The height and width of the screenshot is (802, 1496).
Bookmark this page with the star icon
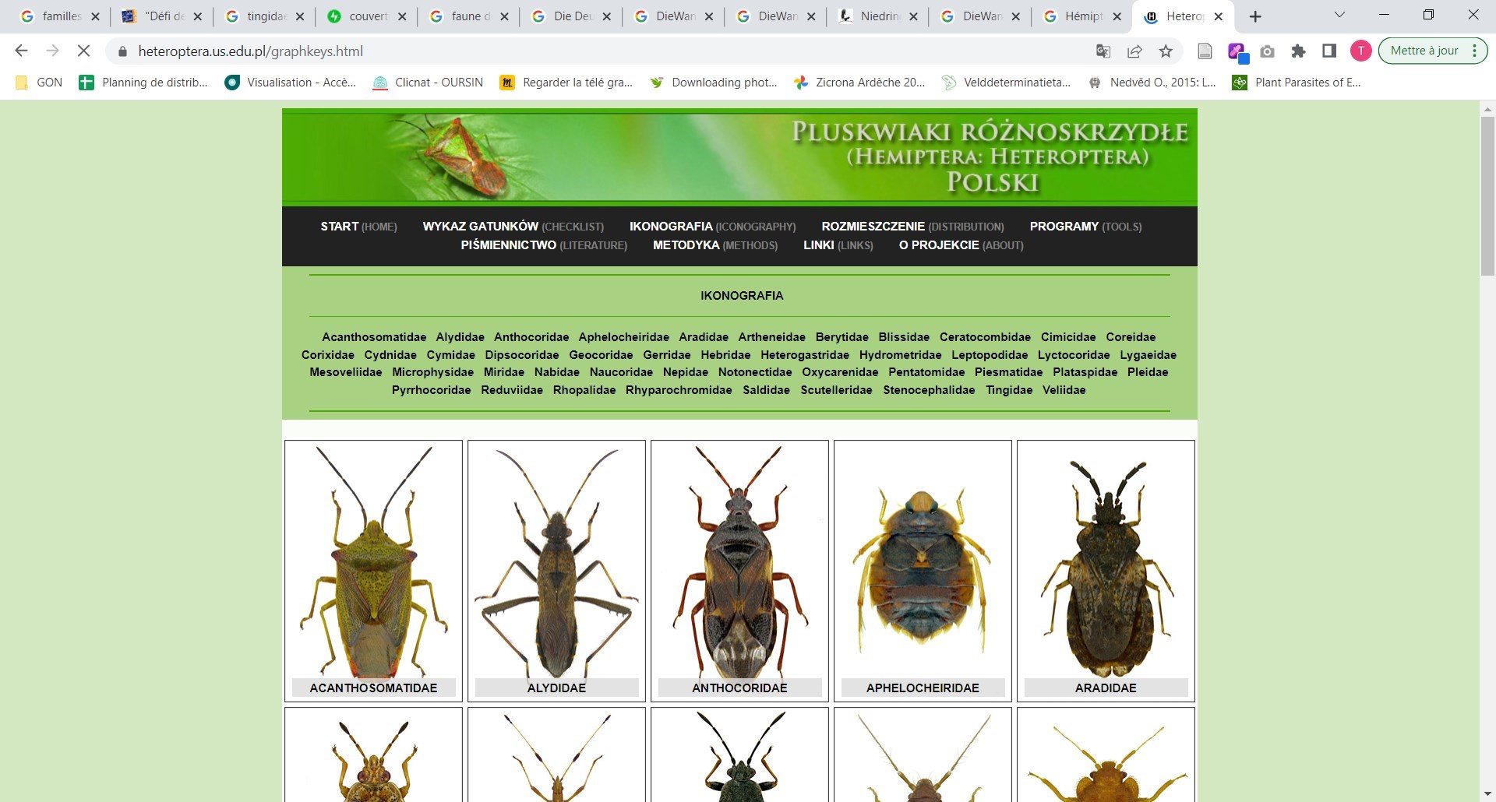pos(1166,51)
